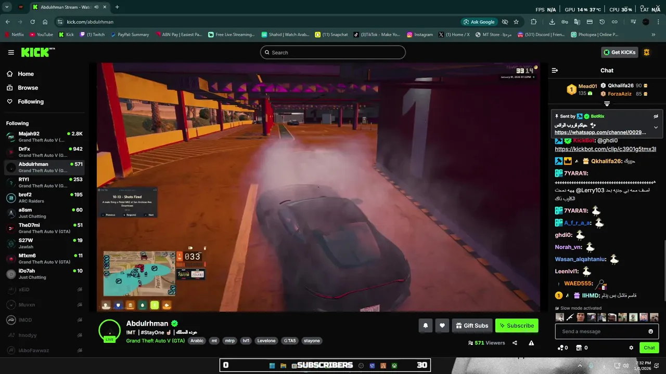
Task: Reload the page
Action: tap(32, 22)
